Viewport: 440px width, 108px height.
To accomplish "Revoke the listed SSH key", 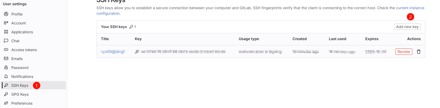I will 404,52.
